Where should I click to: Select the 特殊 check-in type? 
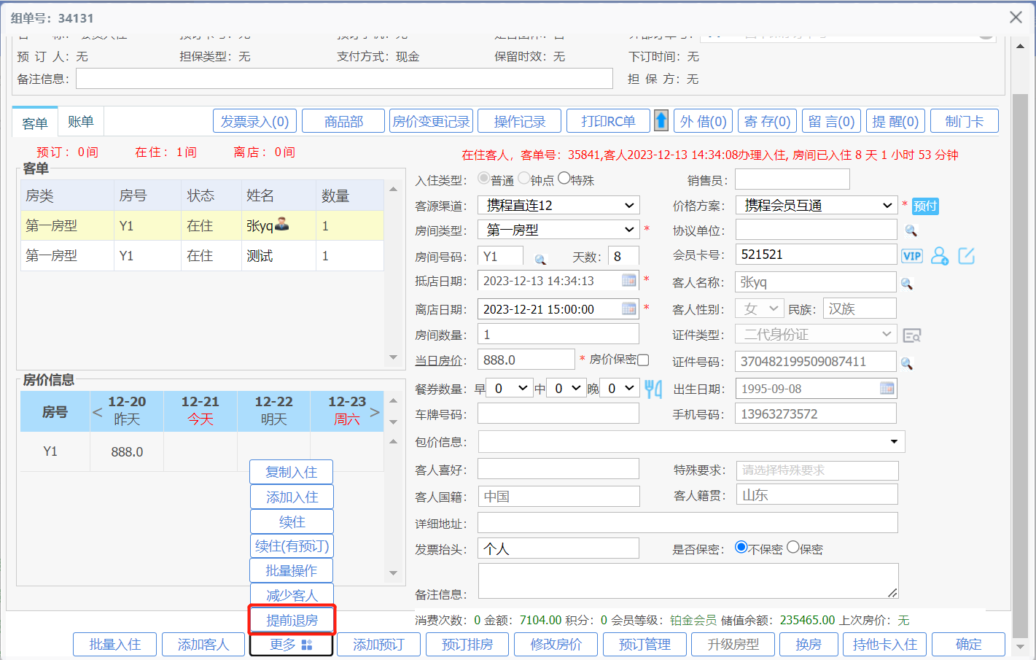point(564,178)
